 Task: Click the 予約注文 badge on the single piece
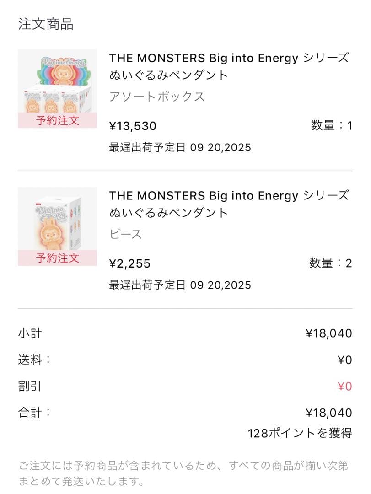(x=57, y=258)
